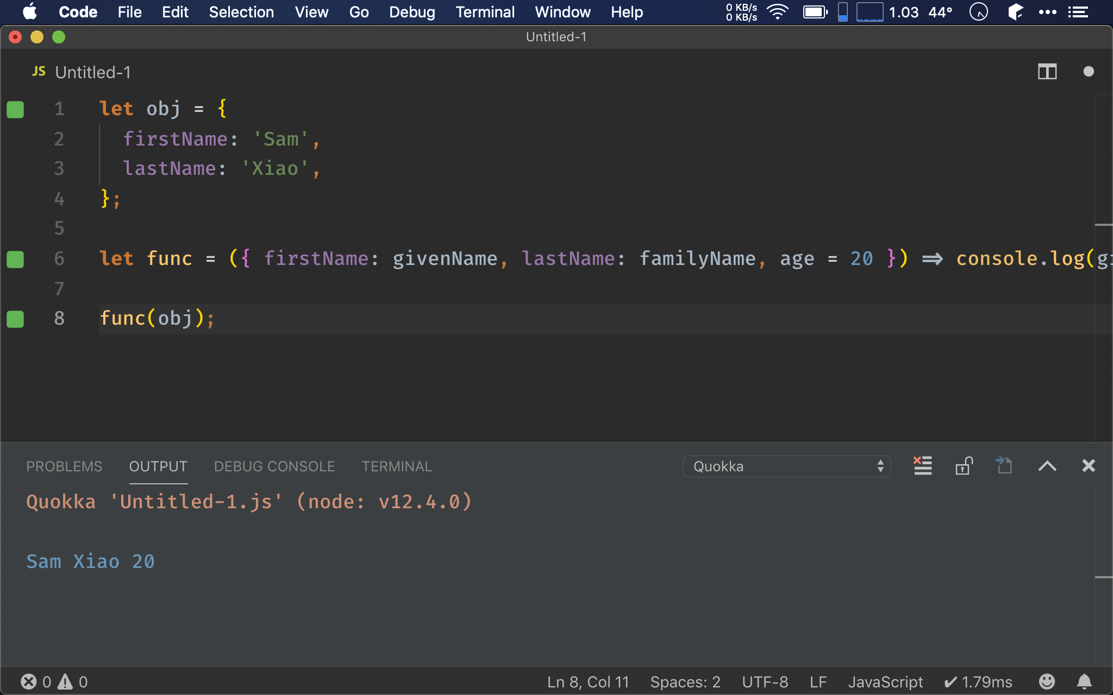The height and width of the screenshot is (695, 1113).
Task: Click the feedback smiley icon
Action: pos(1047,681)
